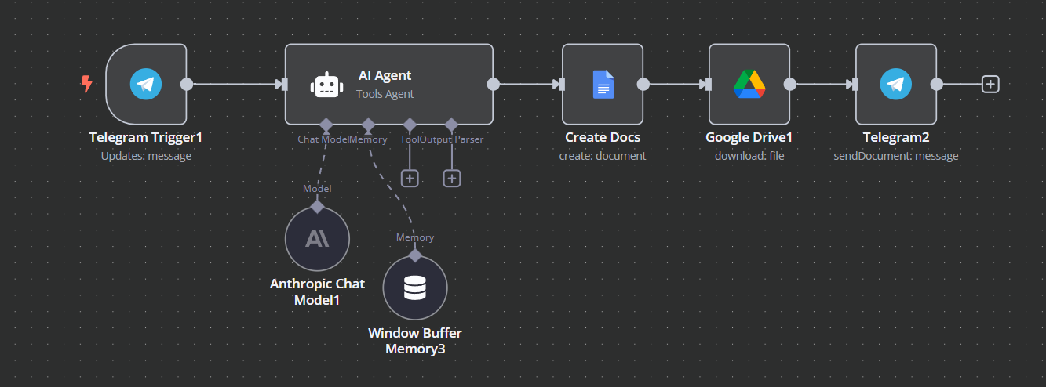The image size is (1046, 387).
Task: Click the 'Create Docs' label
Action: 603,137
